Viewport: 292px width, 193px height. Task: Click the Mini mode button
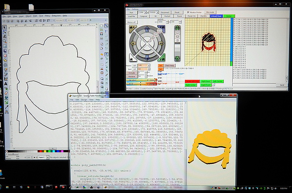click(210, 12)
